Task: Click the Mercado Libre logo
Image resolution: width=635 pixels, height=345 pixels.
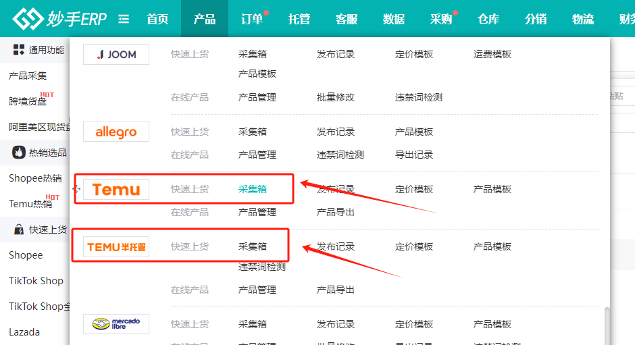Action: (116, 324)
